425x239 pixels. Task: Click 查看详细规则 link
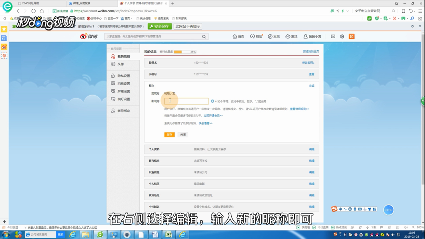[299, 109]
